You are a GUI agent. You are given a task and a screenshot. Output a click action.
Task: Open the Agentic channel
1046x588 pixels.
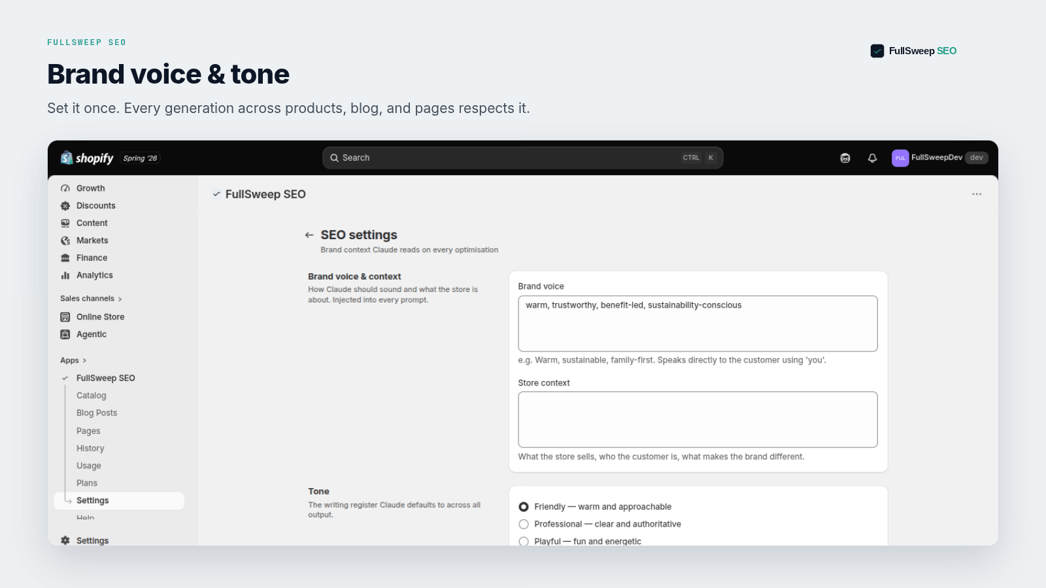(x=92, y=335)
